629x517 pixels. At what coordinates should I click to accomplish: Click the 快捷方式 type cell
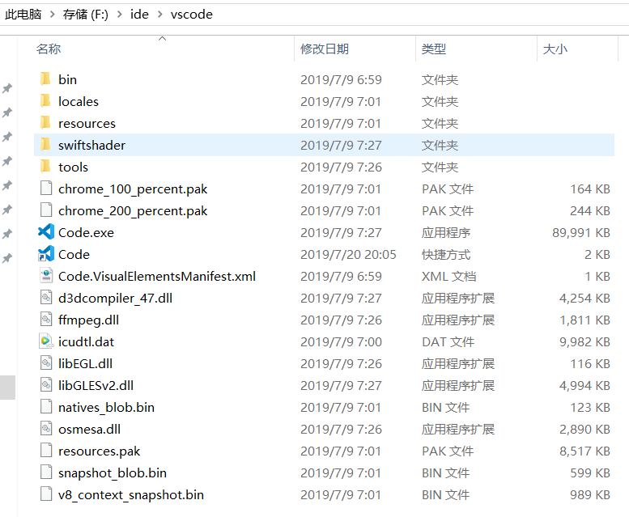(x=446, y=255)
